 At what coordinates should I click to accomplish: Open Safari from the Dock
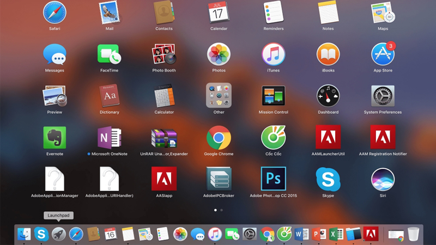[76, 234]
